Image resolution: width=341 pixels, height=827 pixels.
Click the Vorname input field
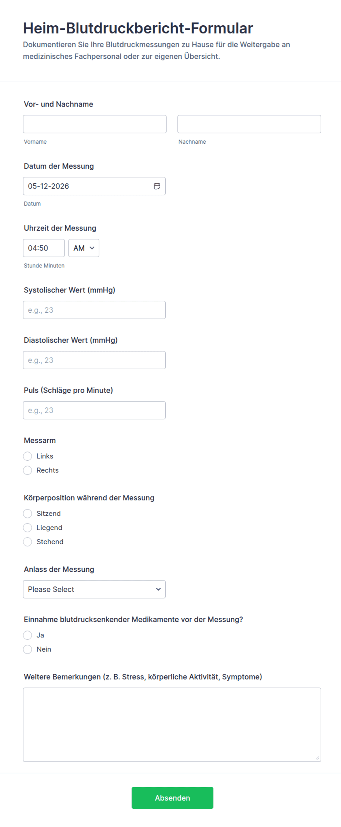95,124
